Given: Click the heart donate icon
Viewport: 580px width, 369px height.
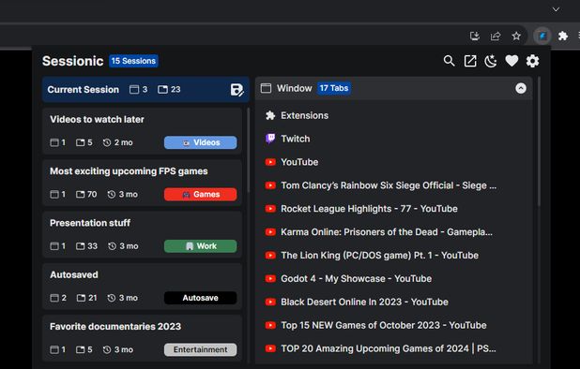Looking at the screenshot, I should click(x=511, y=61).
